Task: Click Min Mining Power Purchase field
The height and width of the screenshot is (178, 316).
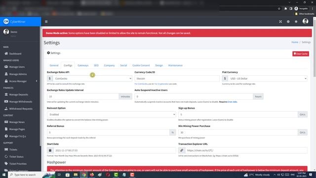Action: (238, 133)
